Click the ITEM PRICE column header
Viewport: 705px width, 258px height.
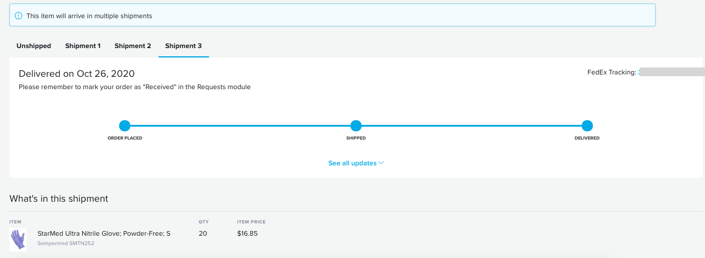click(x=250, y=222)
